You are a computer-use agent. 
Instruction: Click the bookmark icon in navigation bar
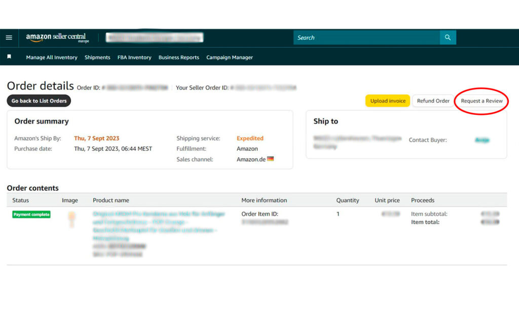[x=9, y=57]
